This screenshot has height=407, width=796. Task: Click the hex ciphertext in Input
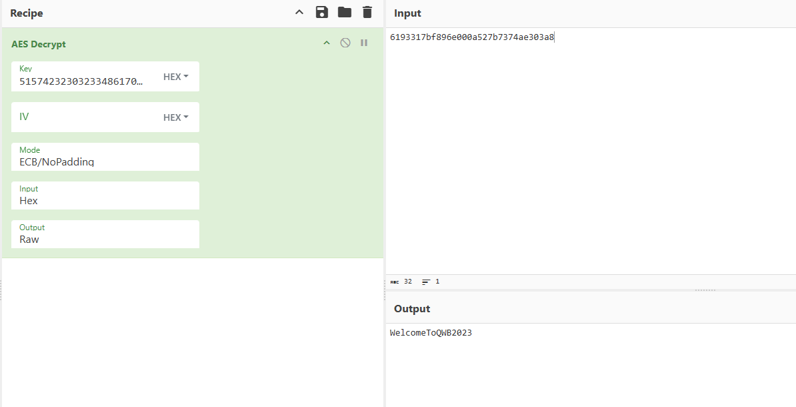click(471, 37)
